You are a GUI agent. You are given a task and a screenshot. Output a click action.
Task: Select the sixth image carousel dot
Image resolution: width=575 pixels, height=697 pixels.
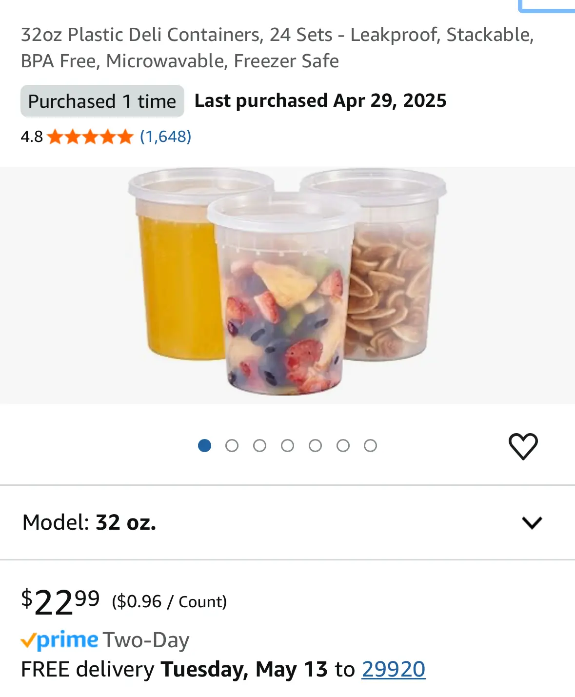[343, 445]
